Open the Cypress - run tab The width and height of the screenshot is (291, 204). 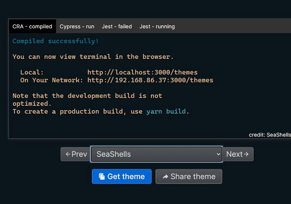(77, 26)
